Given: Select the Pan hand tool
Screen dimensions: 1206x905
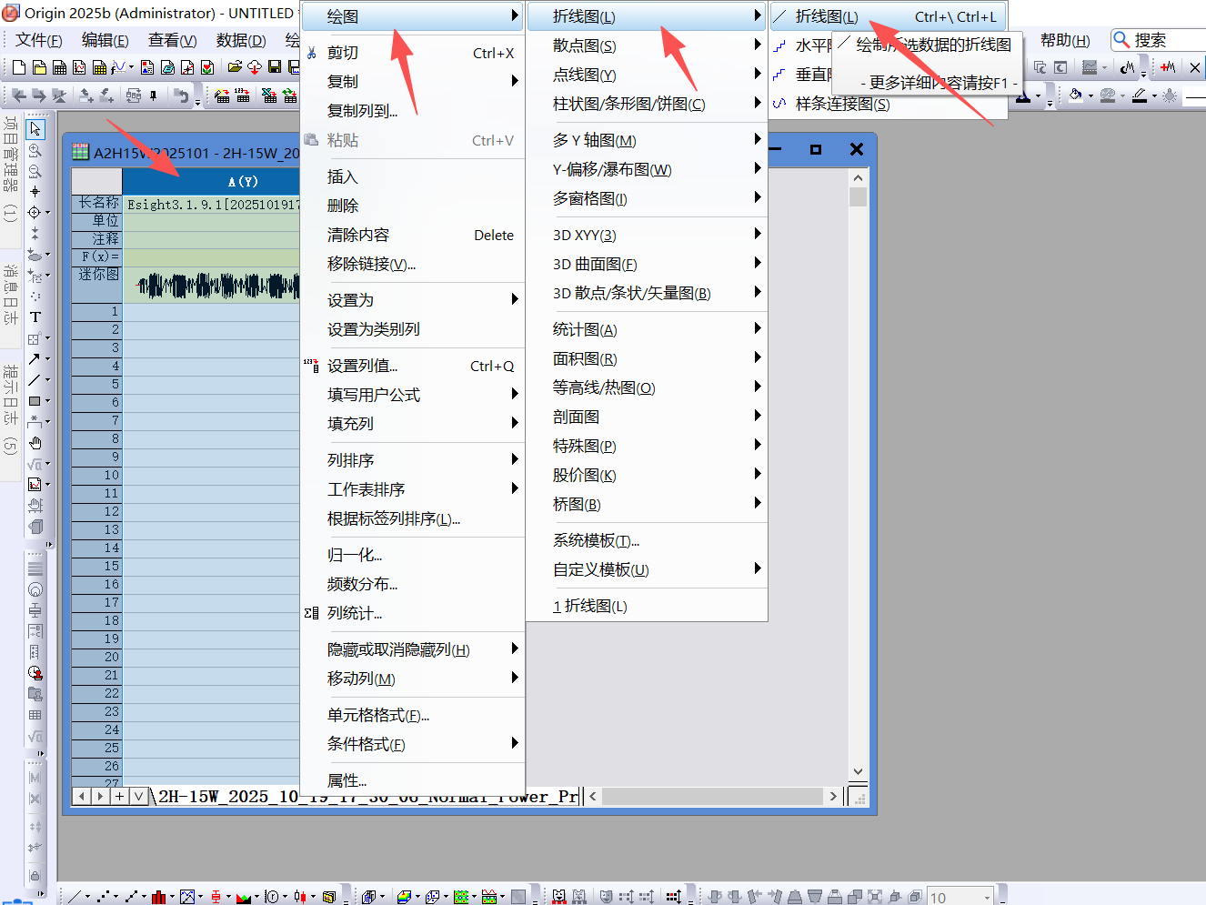Looking at the screenshot, I should [x=35, y=443].
